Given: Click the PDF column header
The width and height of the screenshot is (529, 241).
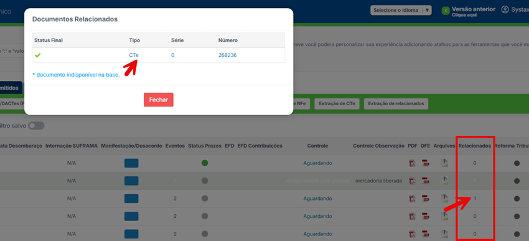Looking at the screenshot, I should pos(412,146).
